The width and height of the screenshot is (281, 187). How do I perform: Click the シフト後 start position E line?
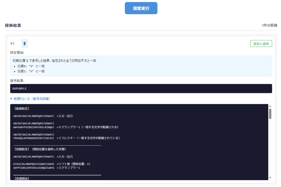tap(52, 164)
